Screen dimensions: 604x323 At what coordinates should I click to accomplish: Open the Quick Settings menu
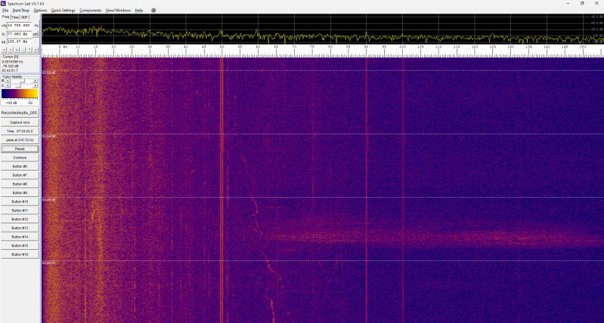[x=63, y=11]
